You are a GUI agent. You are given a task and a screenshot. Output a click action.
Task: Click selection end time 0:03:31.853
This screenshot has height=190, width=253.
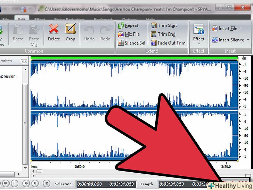coord(122,184)
